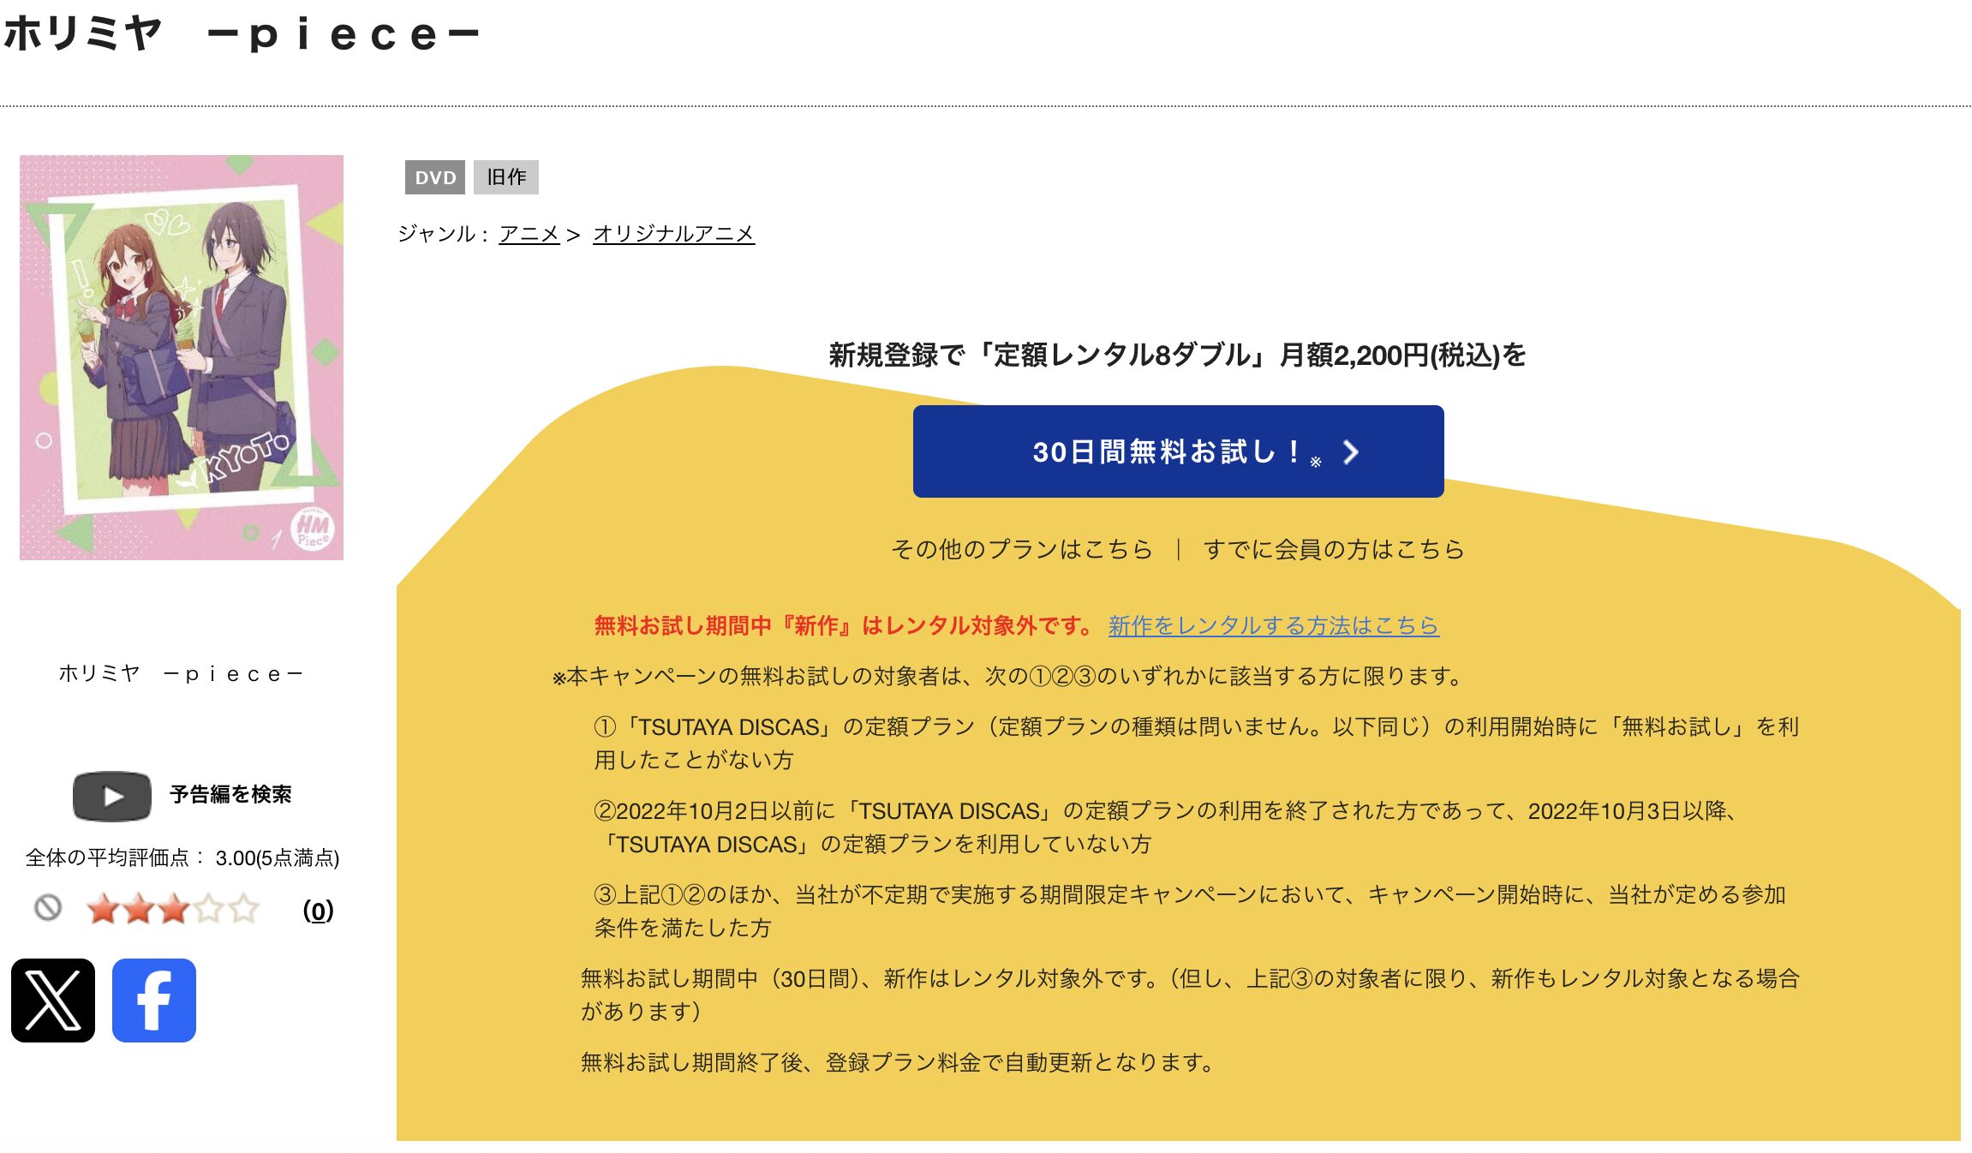Click the 全体の平均評価点 3.00 text

[x=182, y=857]
